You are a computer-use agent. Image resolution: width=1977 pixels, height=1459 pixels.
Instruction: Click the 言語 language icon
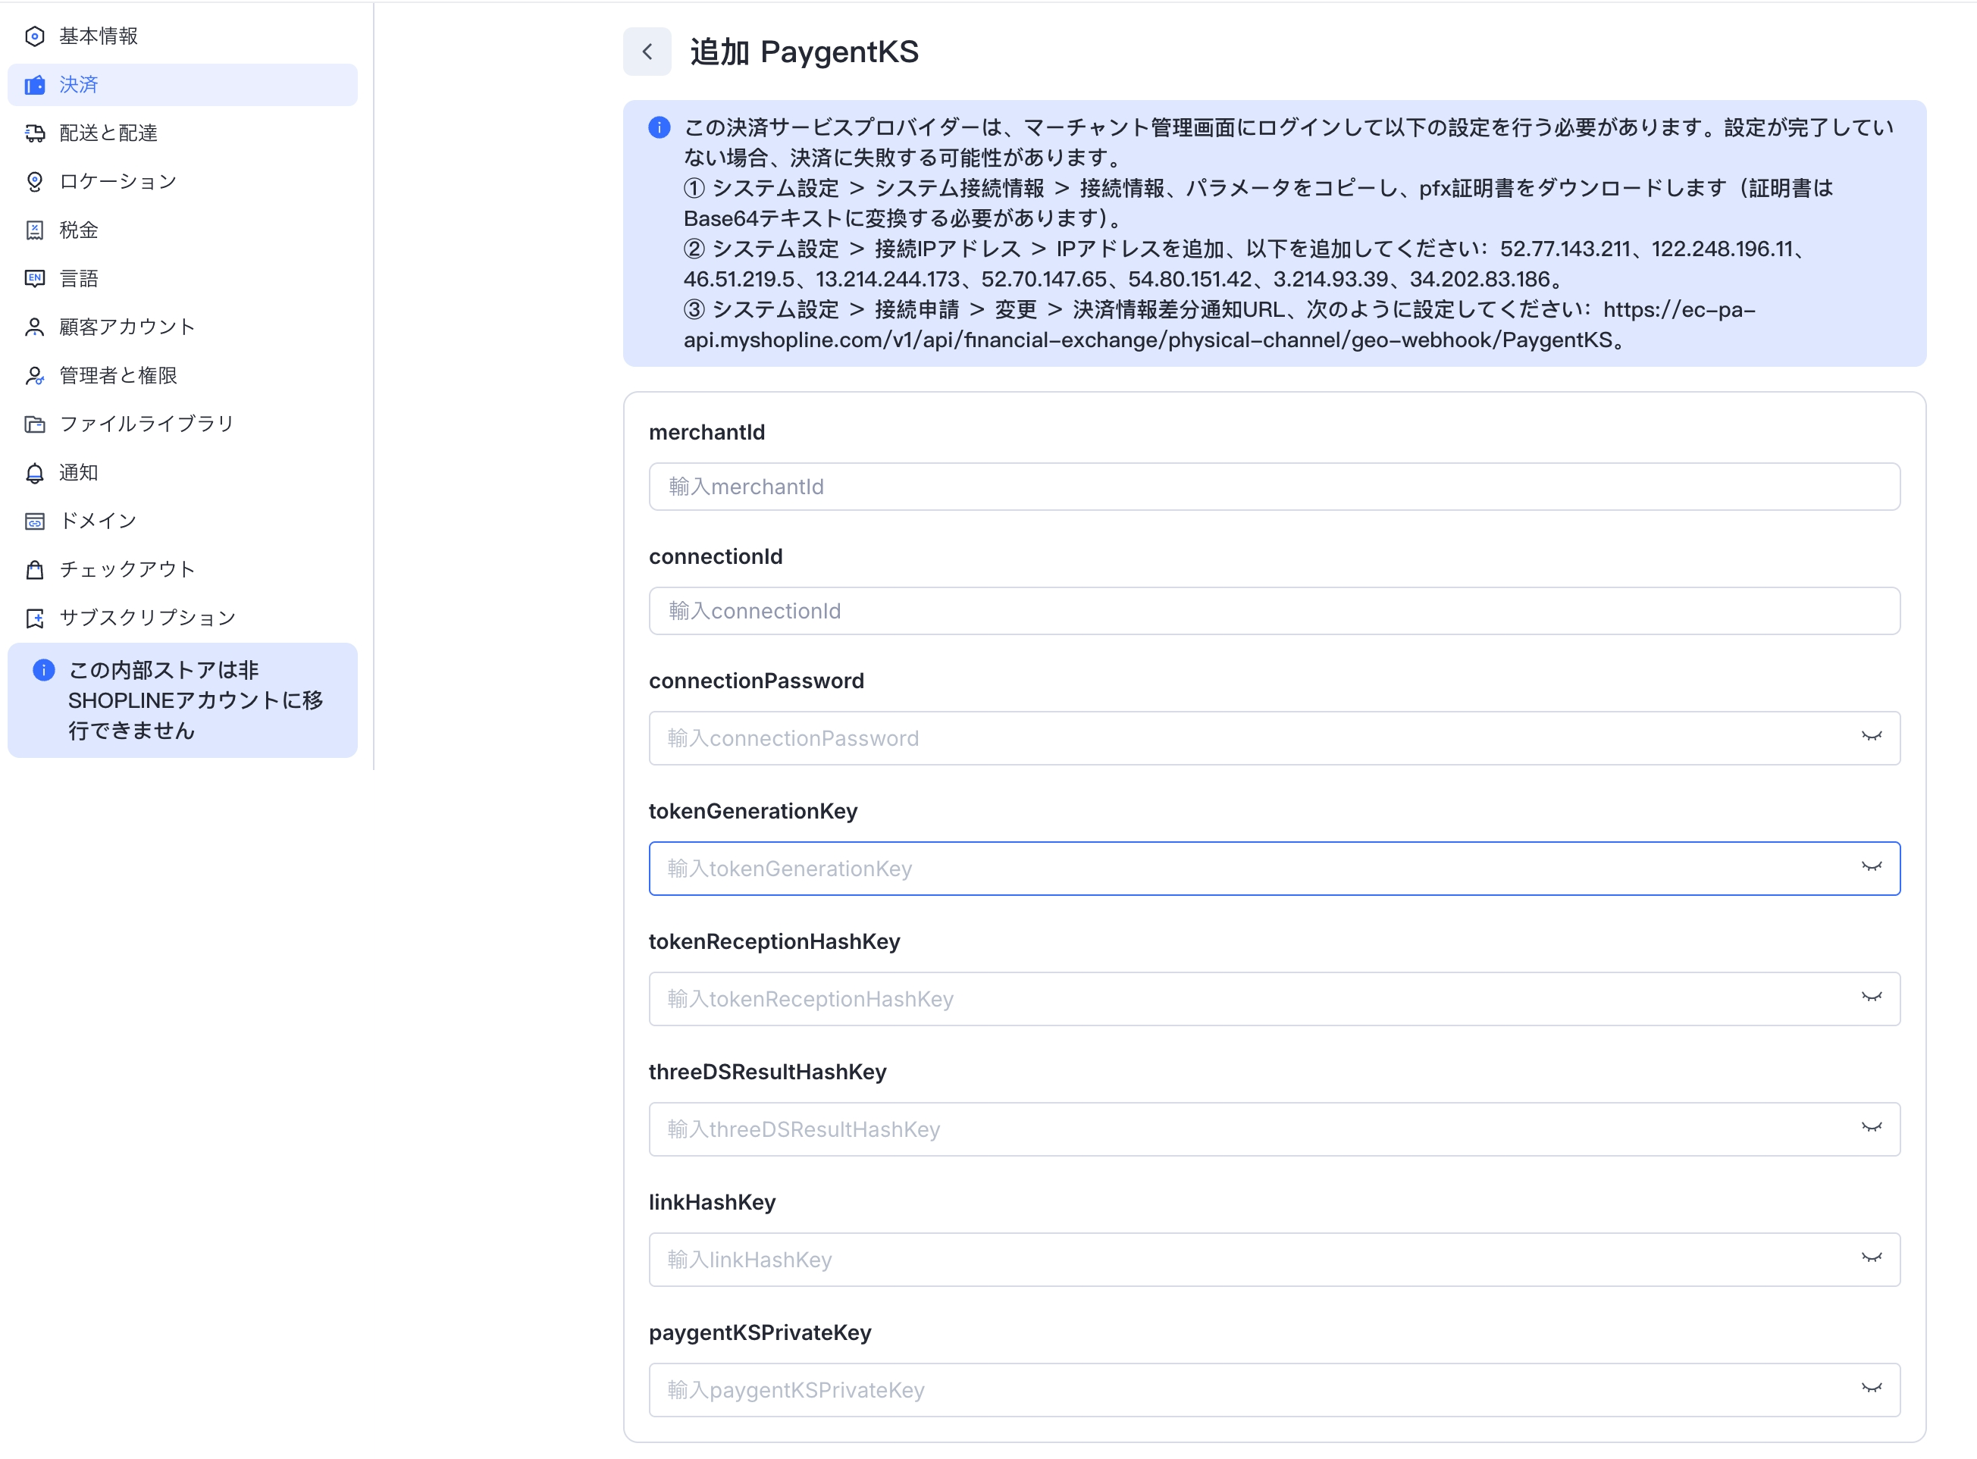[x=34, y=278]
